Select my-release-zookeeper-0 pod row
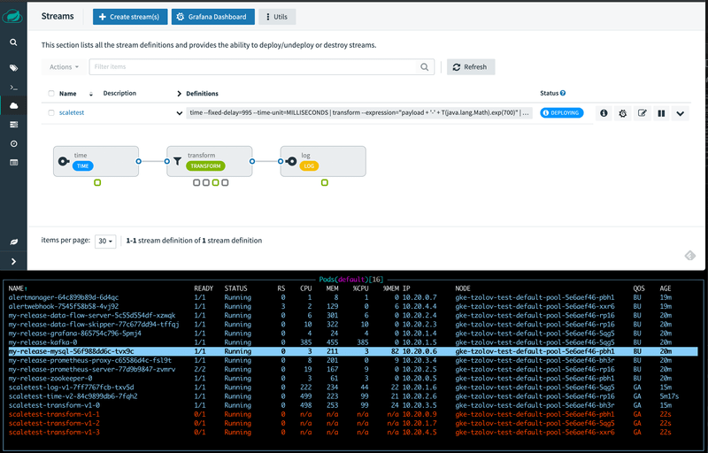 coord(352,378)
